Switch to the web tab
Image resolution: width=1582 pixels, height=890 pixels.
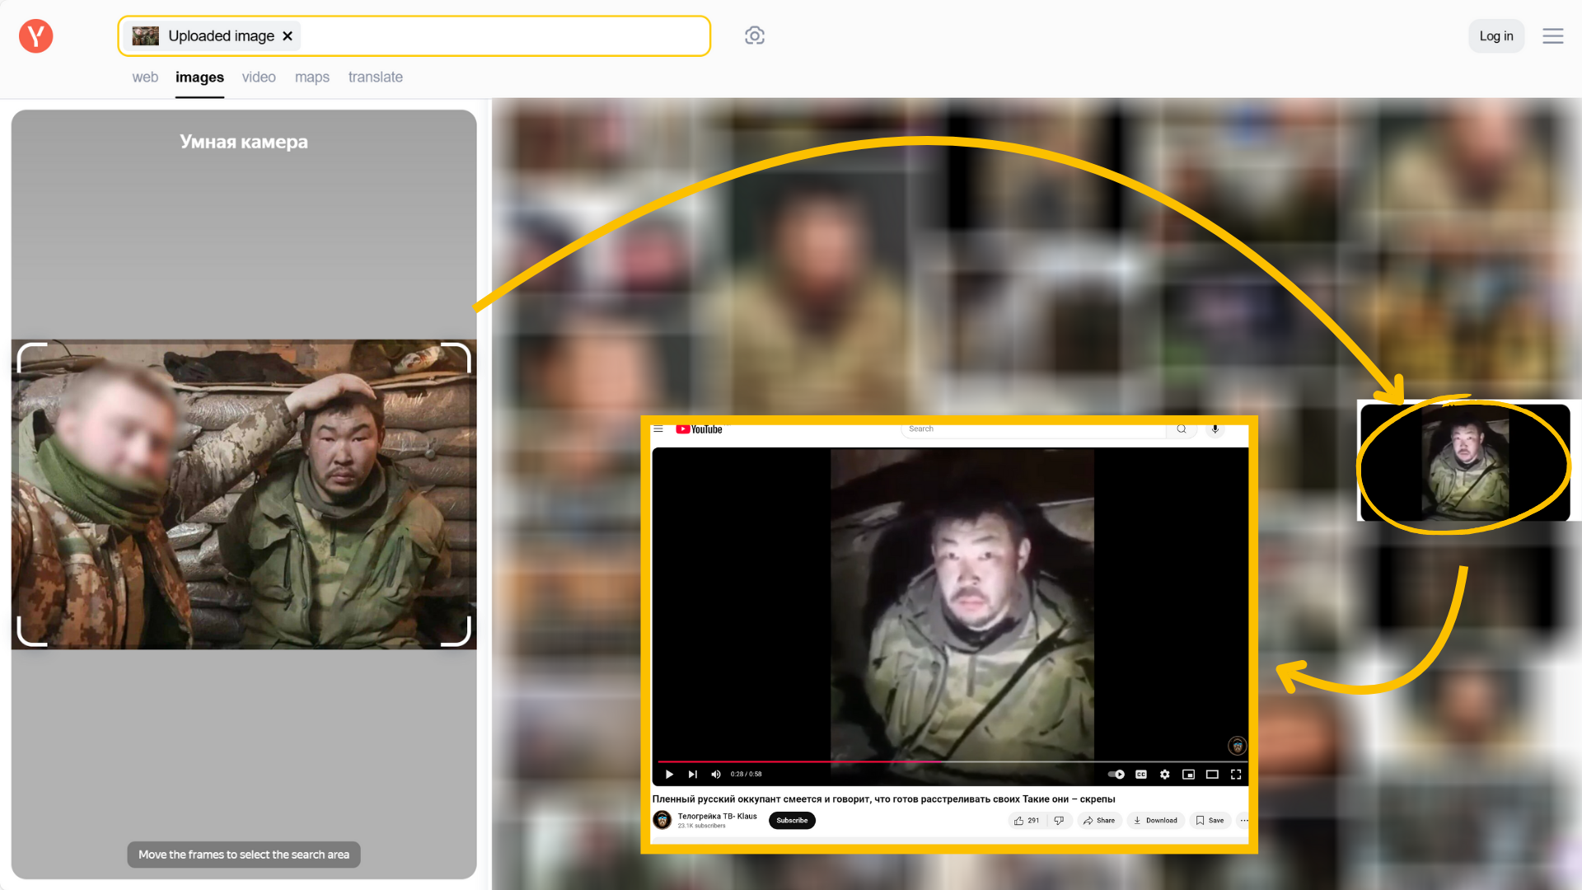145,77
